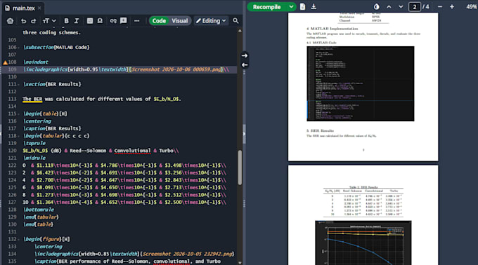Go to previous PDF page
The width and height of the screenshot is (478, 265).
[389, 7]
